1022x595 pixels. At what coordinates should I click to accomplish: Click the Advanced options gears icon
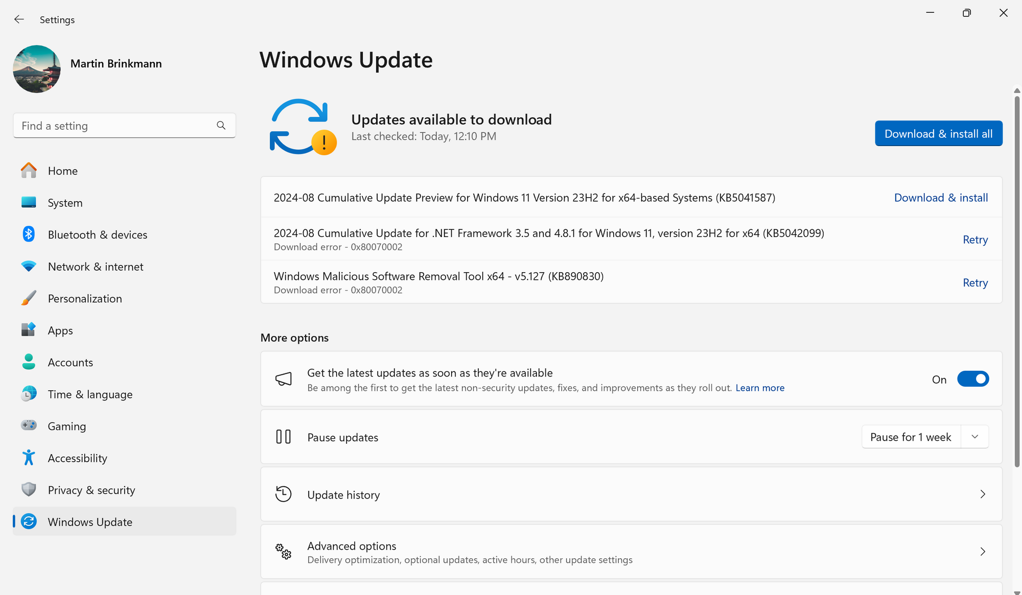283,552
